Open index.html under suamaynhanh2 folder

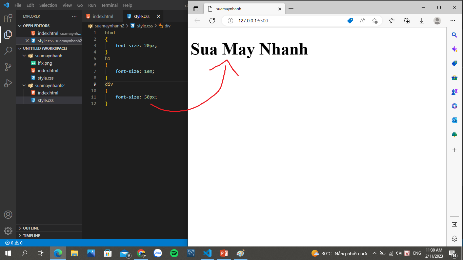[49, 93]
